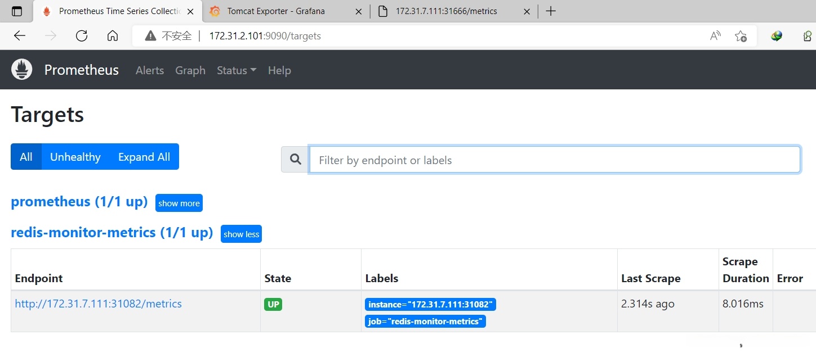Viewport: 816px width, 353px height.
Task: Open the Graph page
Action: coord(190,70)
